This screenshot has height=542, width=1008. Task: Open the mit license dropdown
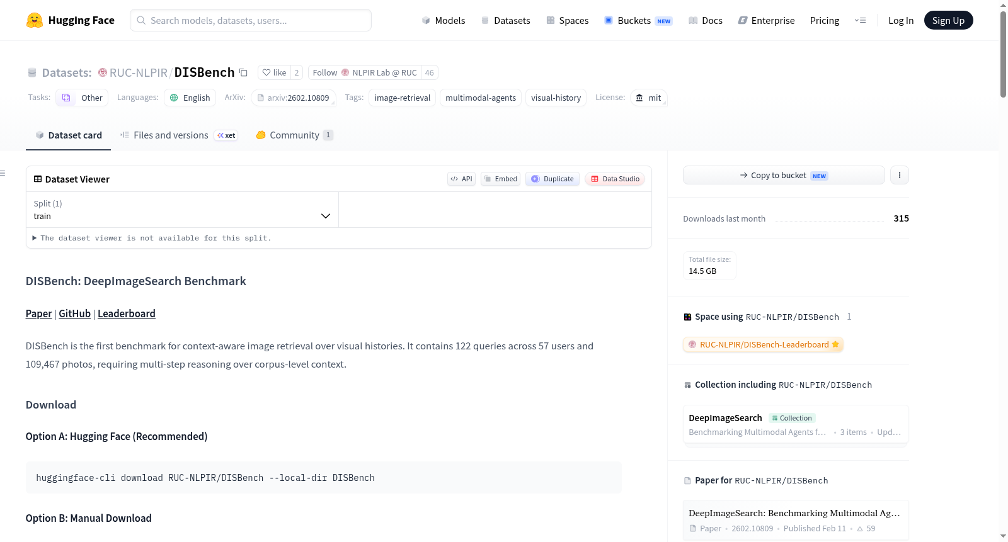coord(649,98)
